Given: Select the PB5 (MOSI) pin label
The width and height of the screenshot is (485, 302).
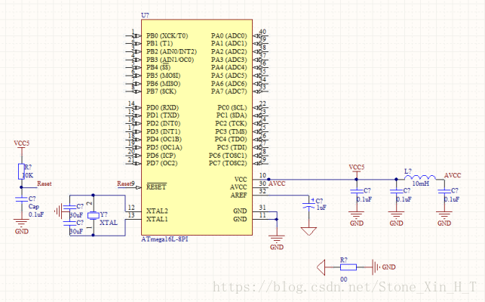Looking at the screenshot, I should pos(164,75).
